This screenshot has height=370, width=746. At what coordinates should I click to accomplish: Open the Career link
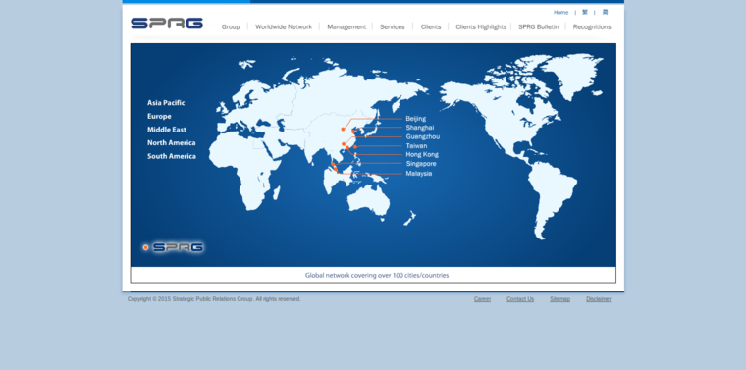482,299
